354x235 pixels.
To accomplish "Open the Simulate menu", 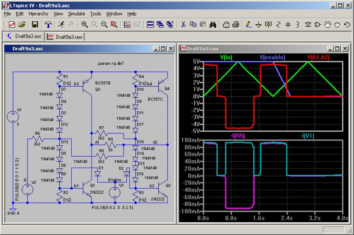I will click(76, 14).
